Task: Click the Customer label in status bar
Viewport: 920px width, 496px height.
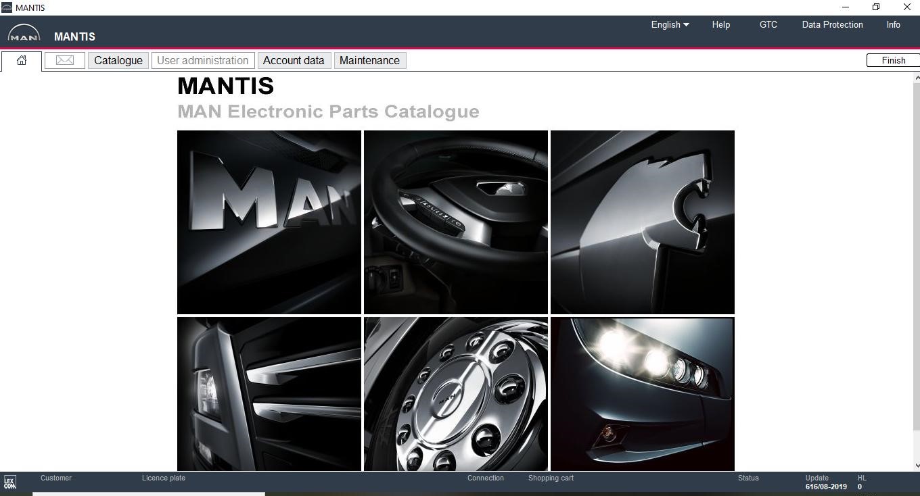Action: coord(56,478)
